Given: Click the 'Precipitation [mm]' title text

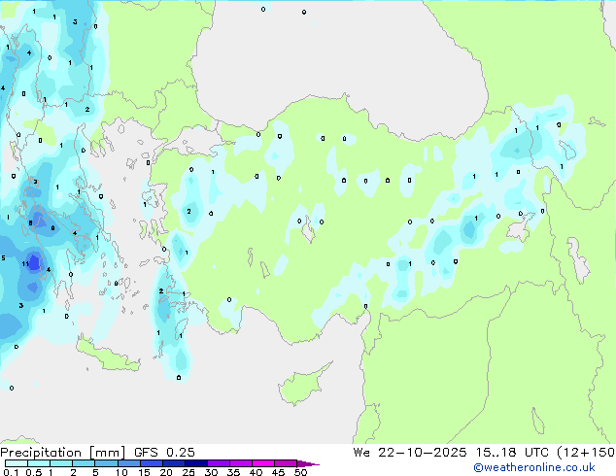Looking at the screenshot, I should (x=63, y=453).
